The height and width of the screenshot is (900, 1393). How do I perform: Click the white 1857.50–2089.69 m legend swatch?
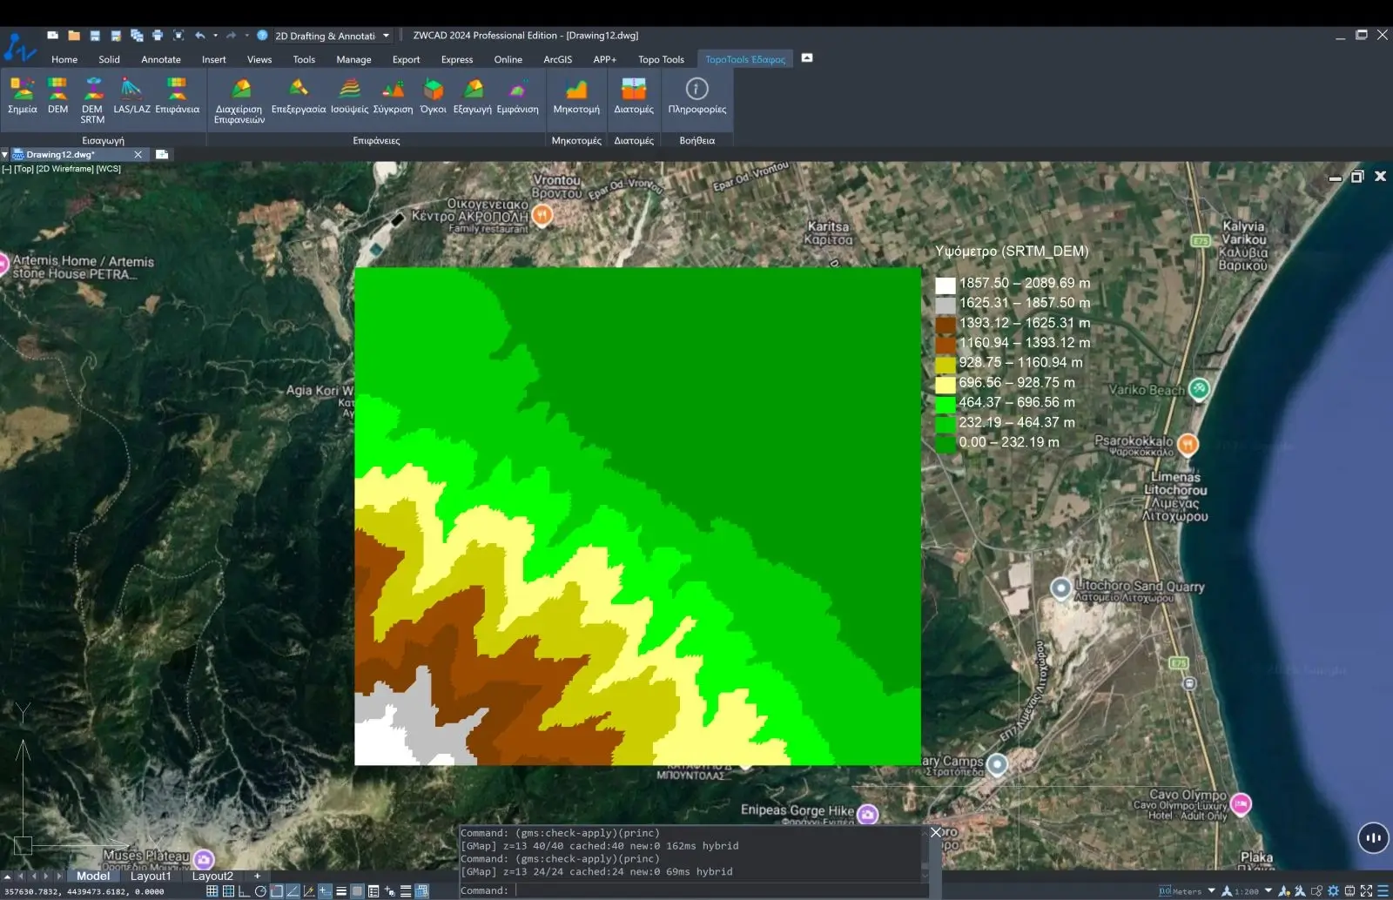click(x=945, y=285)
